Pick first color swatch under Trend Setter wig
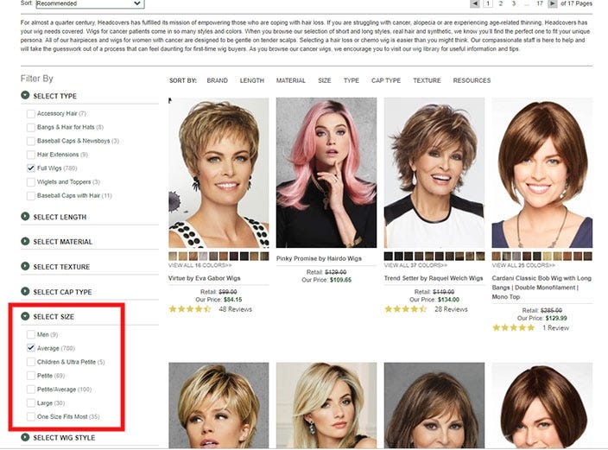The image size is (608, 450). (388, 256)
